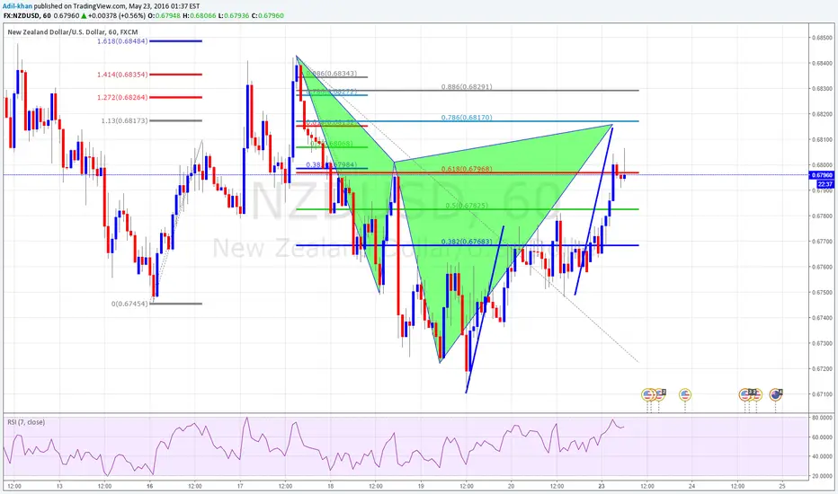Select the RSI (7, close) indicator label
Screen dimensions: 838x494
point(26,422)
